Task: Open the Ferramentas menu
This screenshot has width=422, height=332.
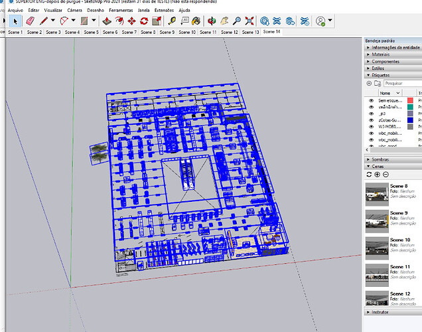Action: point(121,10)
